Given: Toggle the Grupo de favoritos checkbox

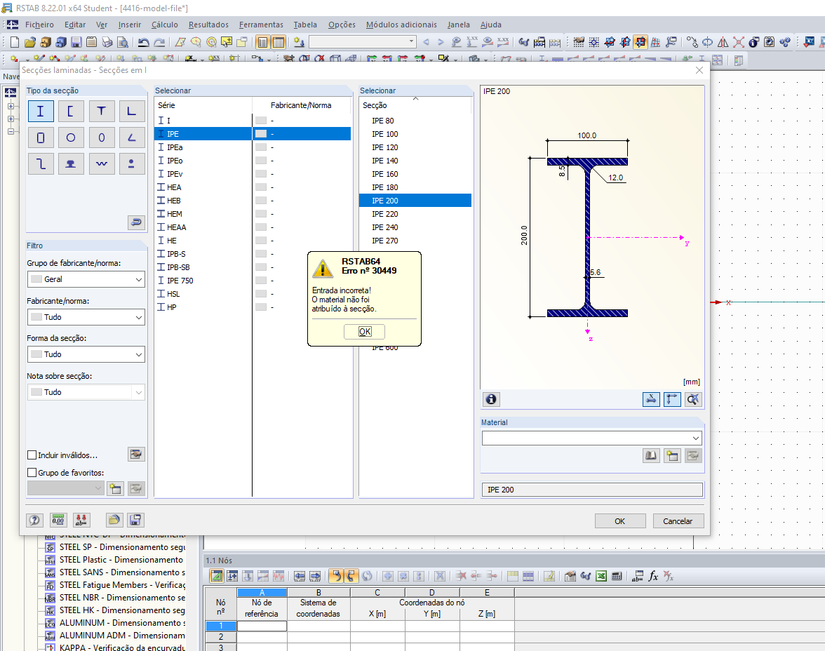Looking at the screenshot, I should pos(32,473).
